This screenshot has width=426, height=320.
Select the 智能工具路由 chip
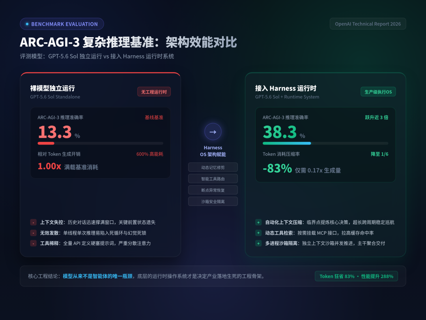pos(213,179)
